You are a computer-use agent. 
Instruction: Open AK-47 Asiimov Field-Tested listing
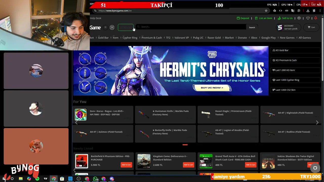(103, 133)
